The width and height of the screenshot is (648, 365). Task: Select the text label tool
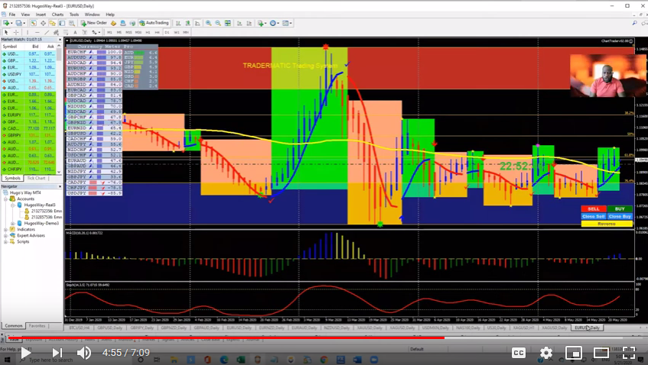[84, 32]
